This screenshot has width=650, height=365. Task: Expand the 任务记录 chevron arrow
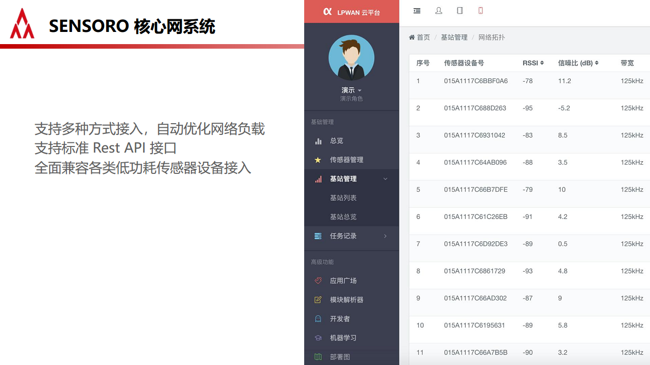pos(385,236)
